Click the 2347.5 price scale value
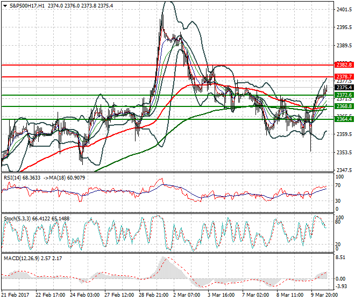Viewport: 355px width, 301px height. click(344, 170)
